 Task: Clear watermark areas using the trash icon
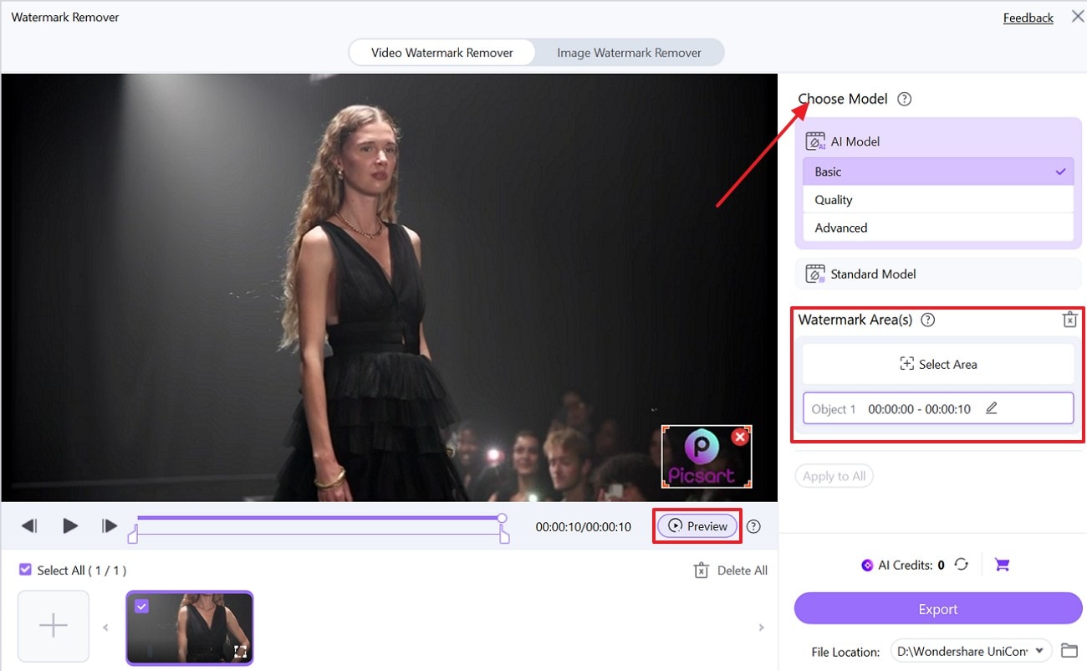tap(1069, 320)
